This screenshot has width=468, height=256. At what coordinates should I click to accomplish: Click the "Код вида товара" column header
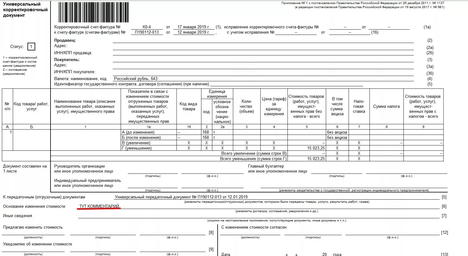click(189, 106)
